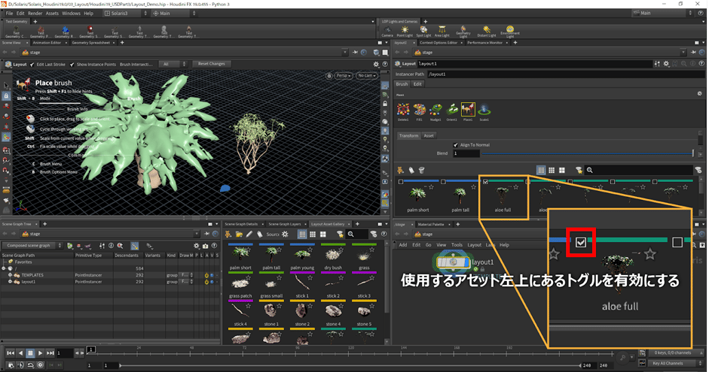This screenshot has height=372, width=709.
Task: Enable the palm short asset checkbox
Action: coord(401,182)
